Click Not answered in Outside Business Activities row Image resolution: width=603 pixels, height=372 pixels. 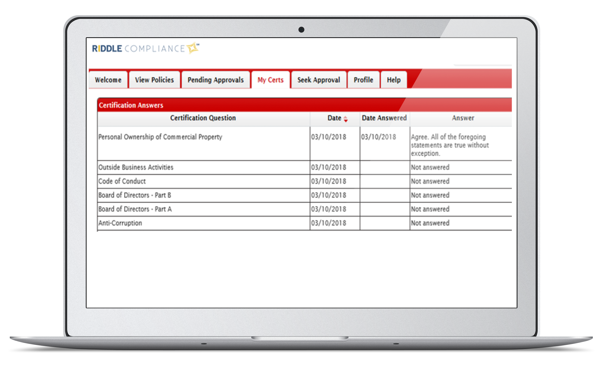(430, 168)
